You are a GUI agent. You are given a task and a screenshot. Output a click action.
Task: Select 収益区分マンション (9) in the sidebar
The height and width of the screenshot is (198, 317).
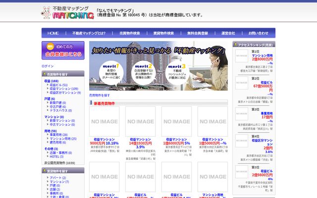pyautogui.click(x=65, y=93)
